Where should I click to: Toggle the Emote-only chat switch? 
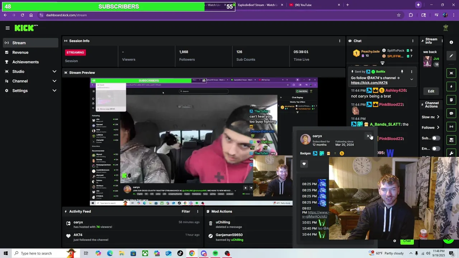[x=436, y=148]
